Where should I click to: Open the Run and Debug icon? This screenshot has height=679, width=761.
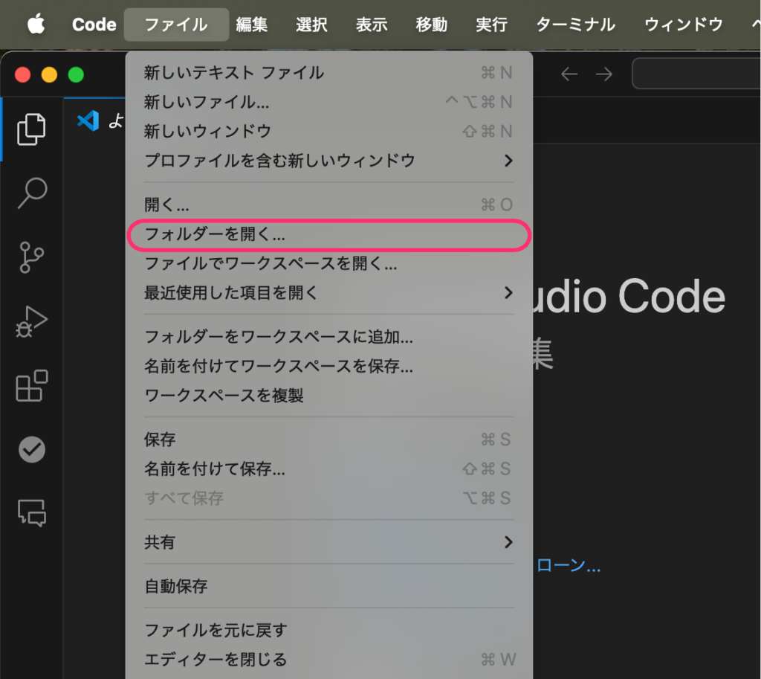point(31,321)
